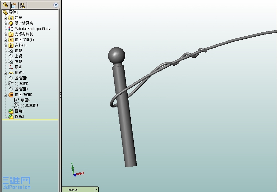The image size is (277, 192).
Task: Select the 旋转1 label in tree
Action: (x=19, y=73)
